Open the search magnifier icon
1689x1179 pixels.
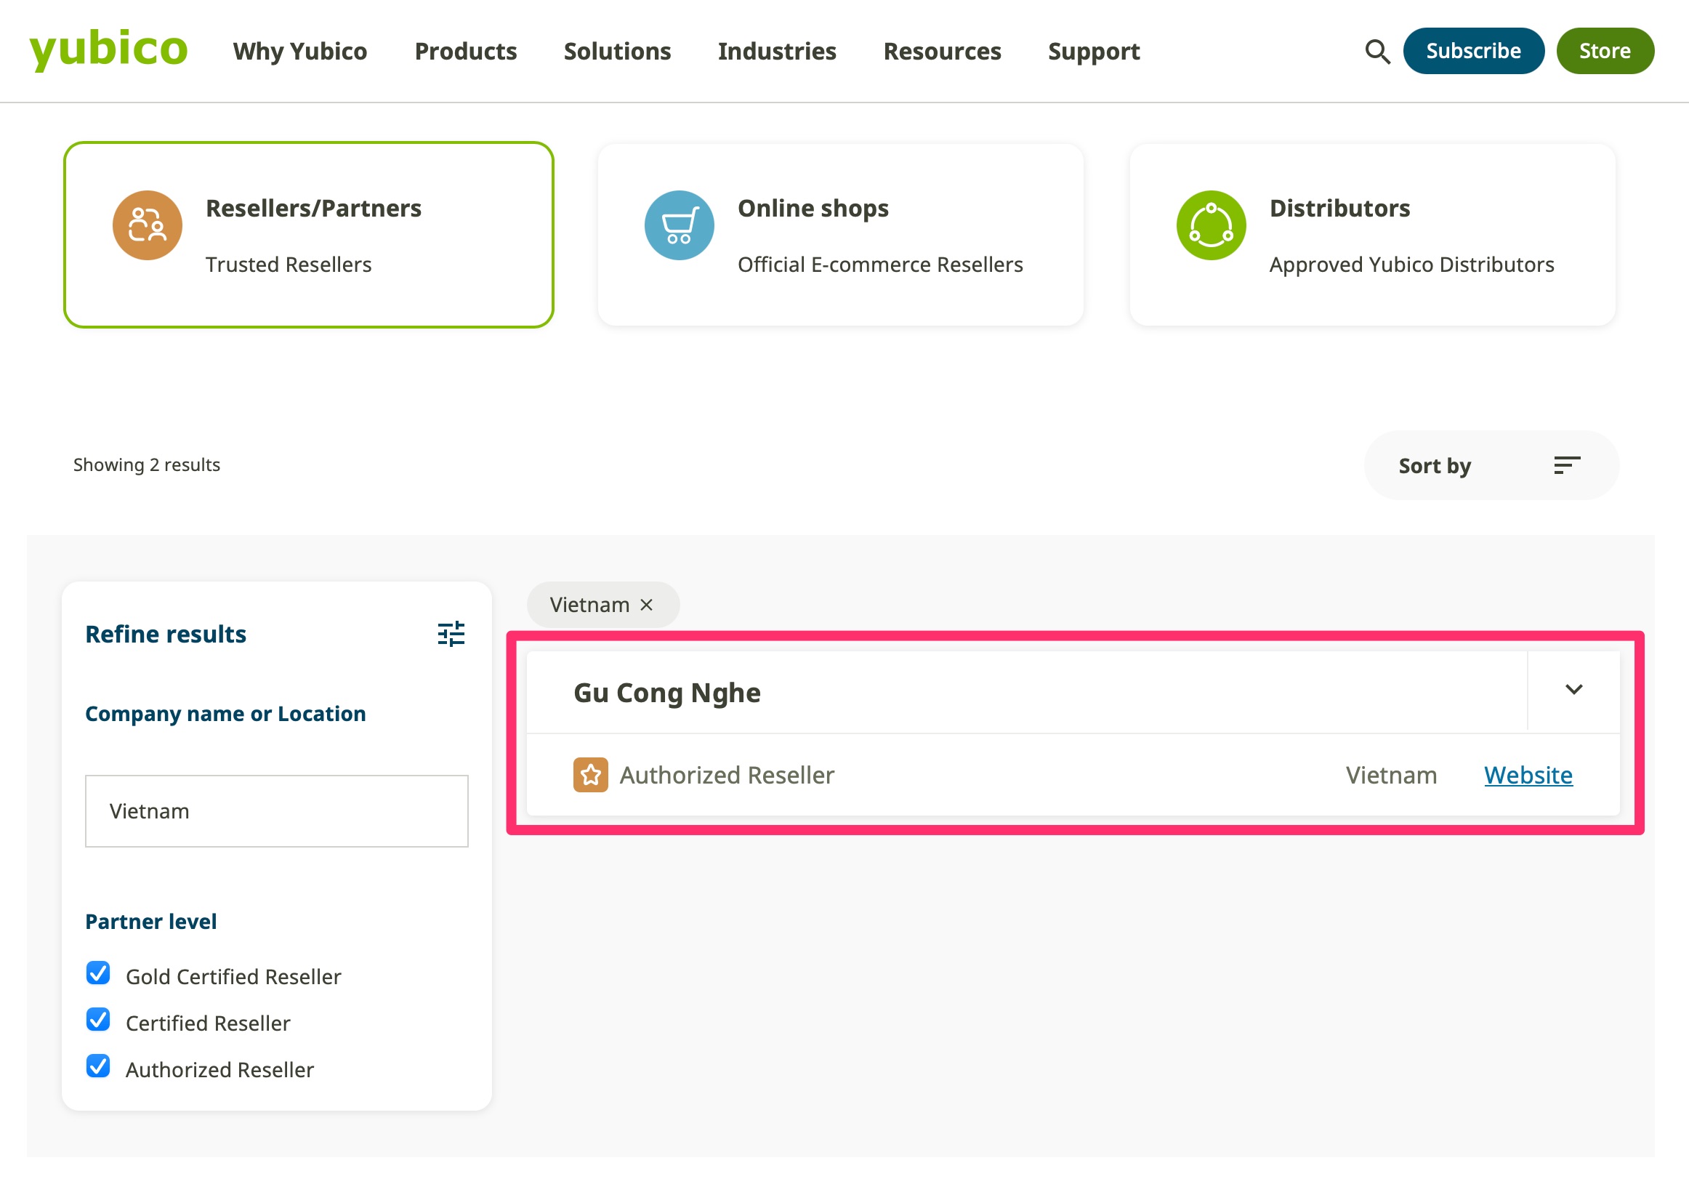click(x=1377, y=52)
